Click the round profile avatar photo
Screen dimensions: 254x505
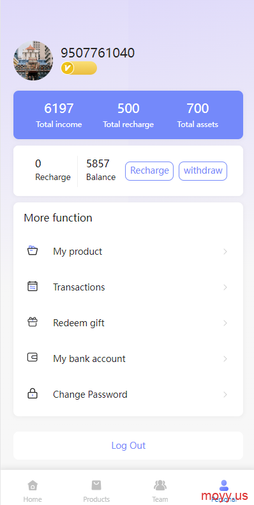[33, 61]
